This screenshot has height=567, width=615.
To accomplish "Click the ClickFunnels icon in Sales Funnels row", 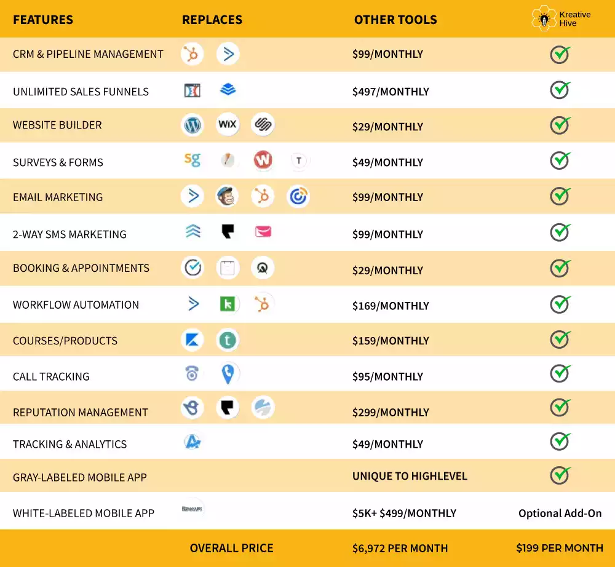I will click(x=192, y=90).
